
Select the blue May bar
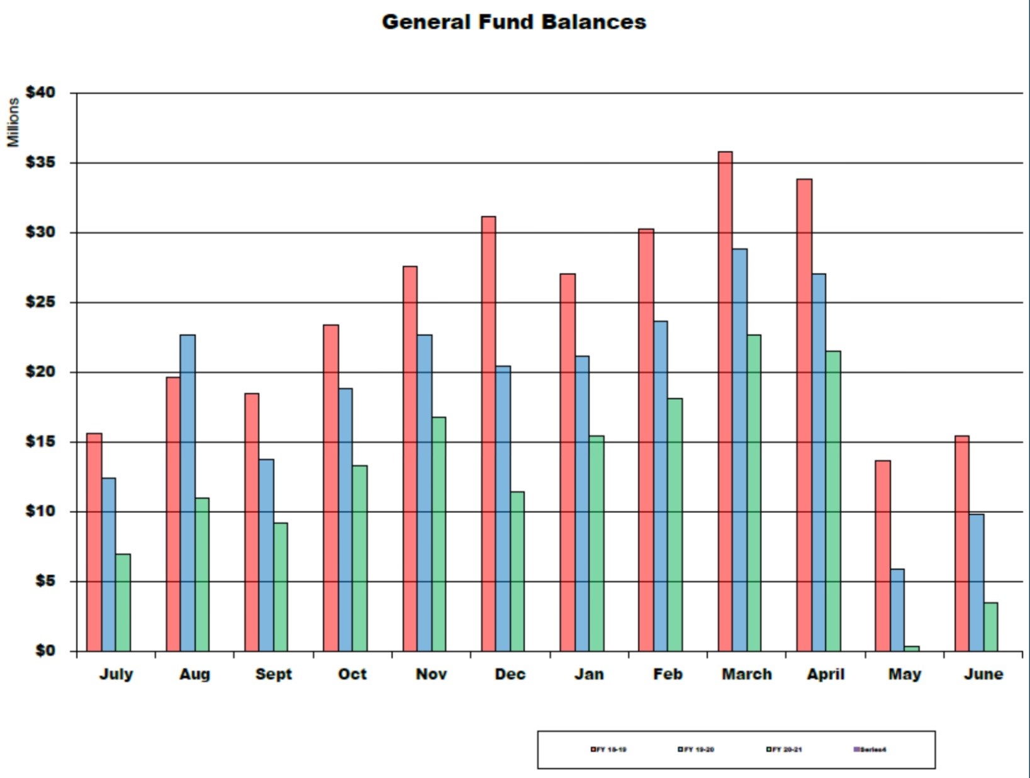coord(897,610)
